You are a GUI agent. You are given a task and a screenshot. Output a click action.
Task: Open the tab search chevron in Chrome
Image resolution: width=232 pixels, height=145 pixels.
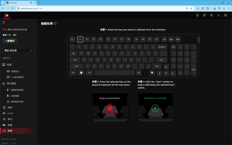pos(3,3)
